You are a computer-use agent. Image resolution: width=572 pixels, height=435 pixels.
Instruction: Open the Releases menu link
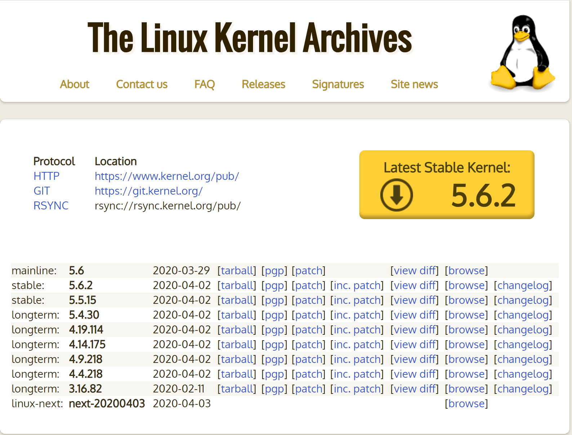[263, 84]
